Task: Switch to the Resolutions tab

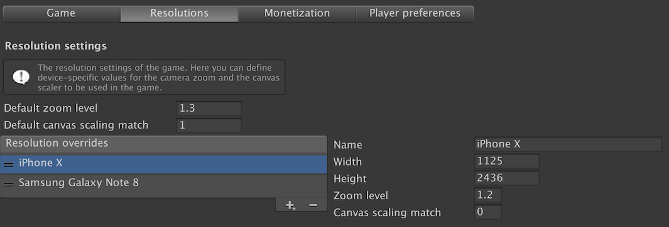Action: 179,13
